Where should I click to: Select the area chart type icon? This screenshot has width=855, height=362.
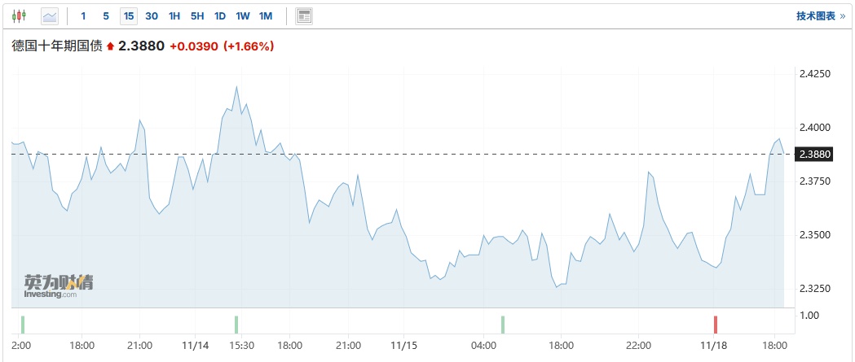click(x=50, y=15)
